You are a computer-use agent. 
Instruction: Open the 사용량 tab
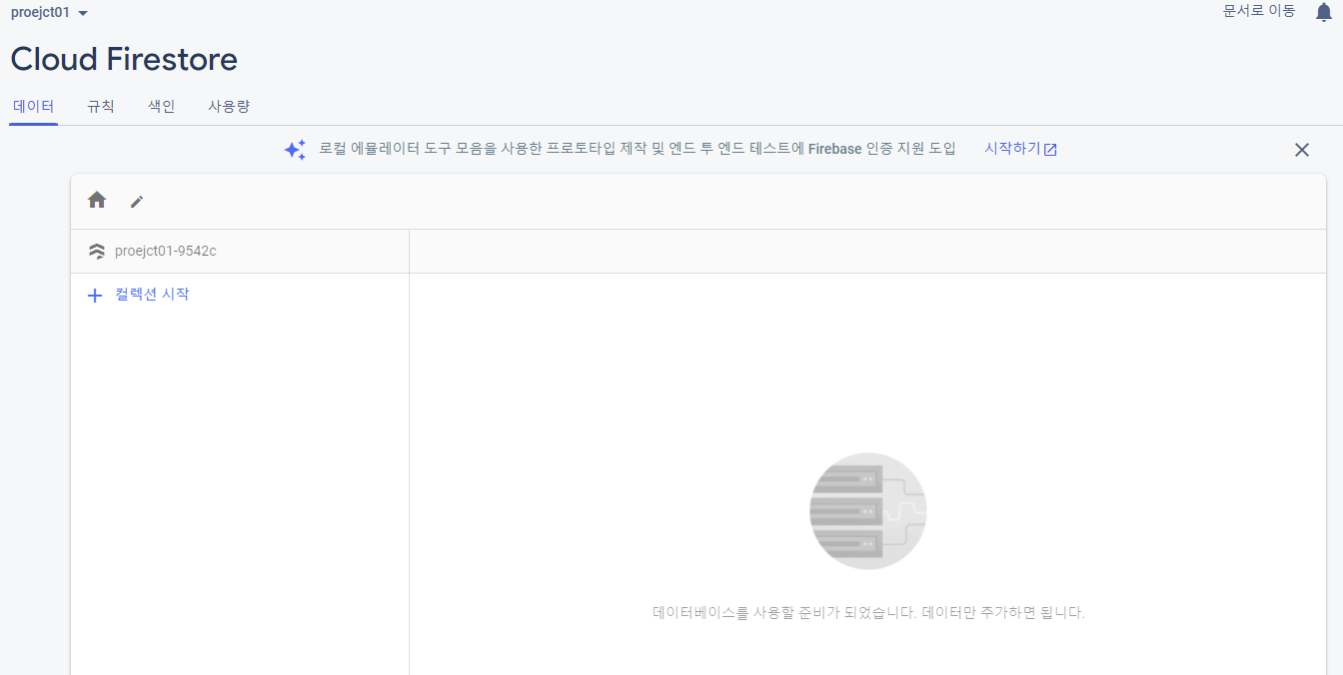coord(229,106)
